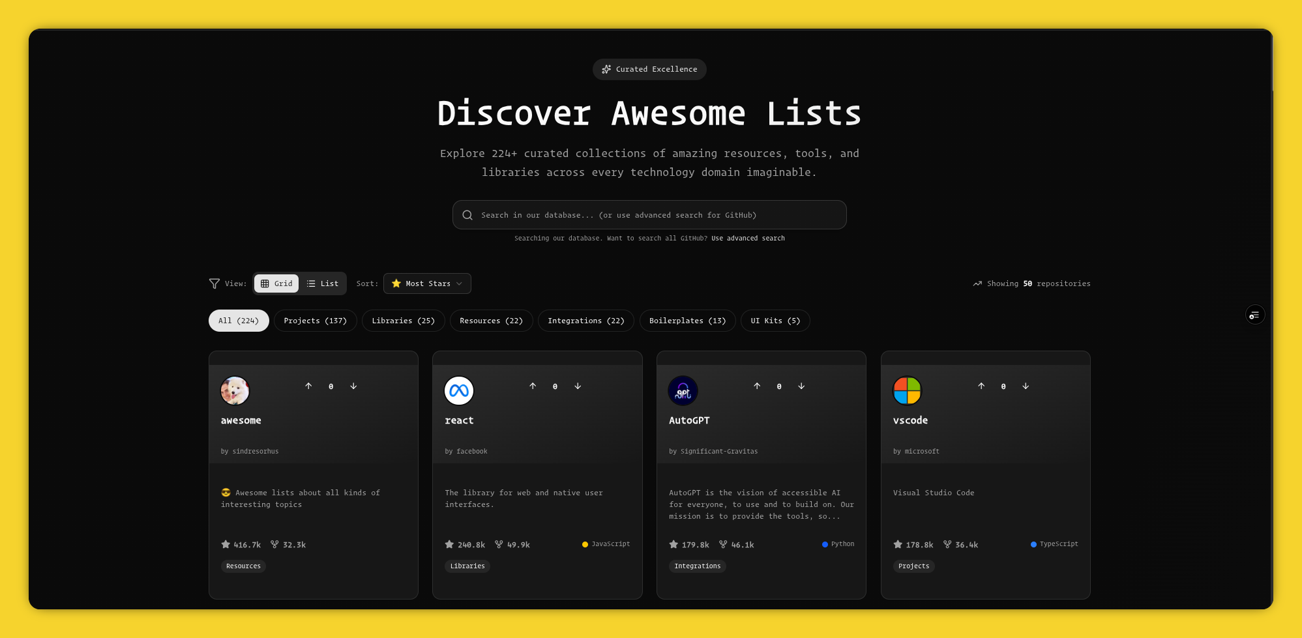Filter by Boilerplates (13)

(x=688, y=321)
